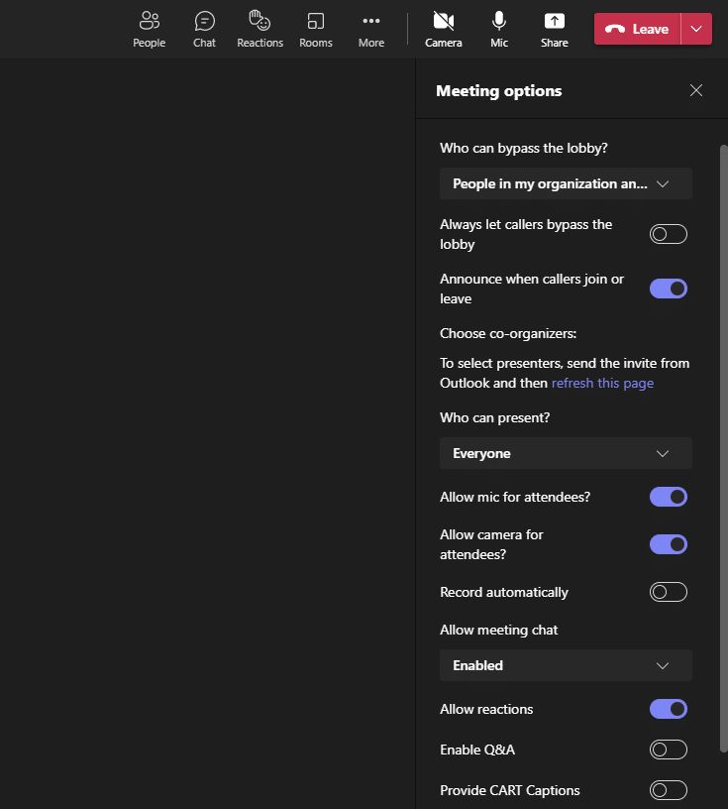This screenshot has height=809, width=728.
Task: Turn off Allow mic for attendees
Action: pyautogui.click(x=668, y=497)
